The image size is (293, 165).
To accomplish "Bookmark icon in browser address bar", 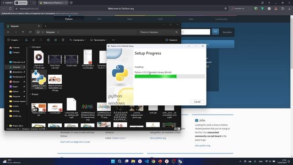I will pyautogui.click(x=226, y=9).
